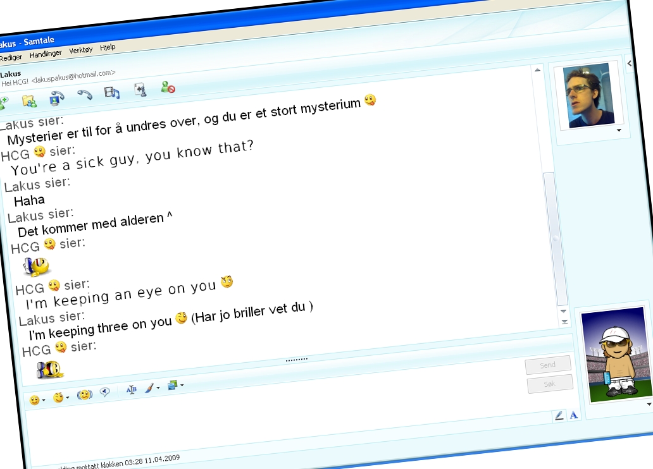
Task: Open the Verktøy menu
Action: point(81,51)
